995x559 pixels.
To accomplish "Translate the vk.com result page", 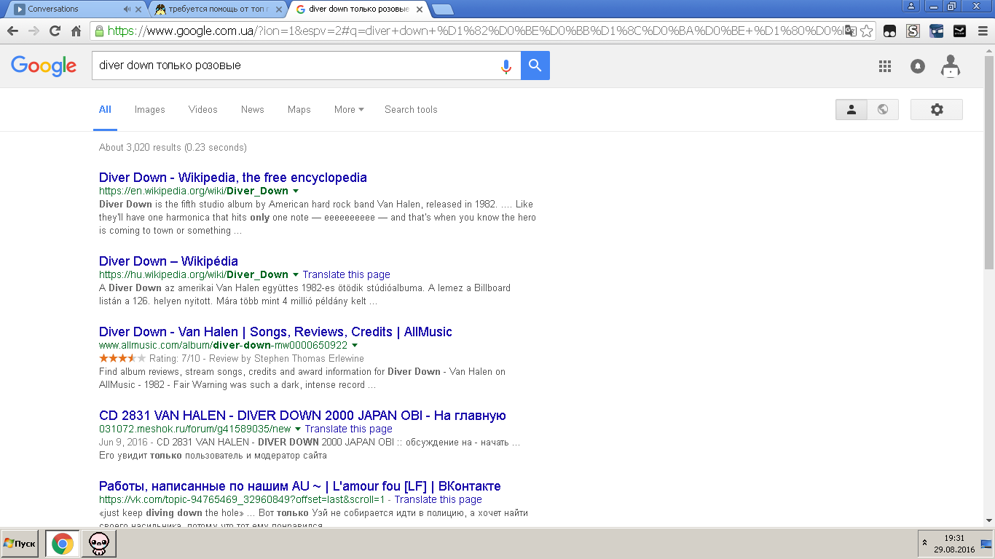I will tap(438, 500).
